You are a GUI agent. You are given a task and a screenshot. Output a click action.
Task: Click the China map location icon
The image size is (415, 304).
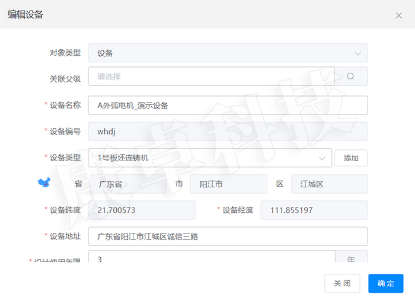click(x=44, y=183)
